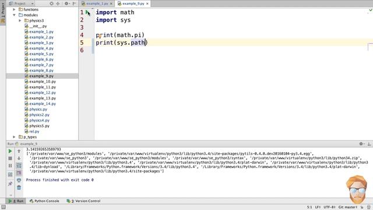Click the example_8.py file icon
373x210 pixels.
click(x=26, y=71)
